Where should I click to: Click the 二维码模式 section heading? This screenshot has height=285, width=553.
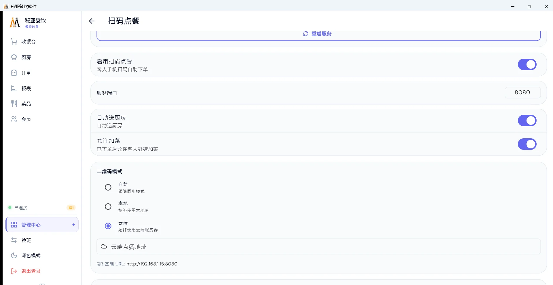coord(109,171)
